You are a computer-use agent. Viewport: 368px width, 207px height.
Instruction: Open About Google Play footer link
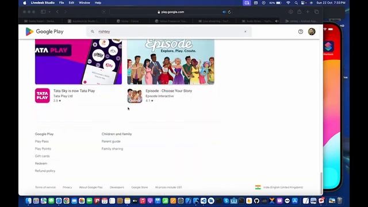pos(91,187)
